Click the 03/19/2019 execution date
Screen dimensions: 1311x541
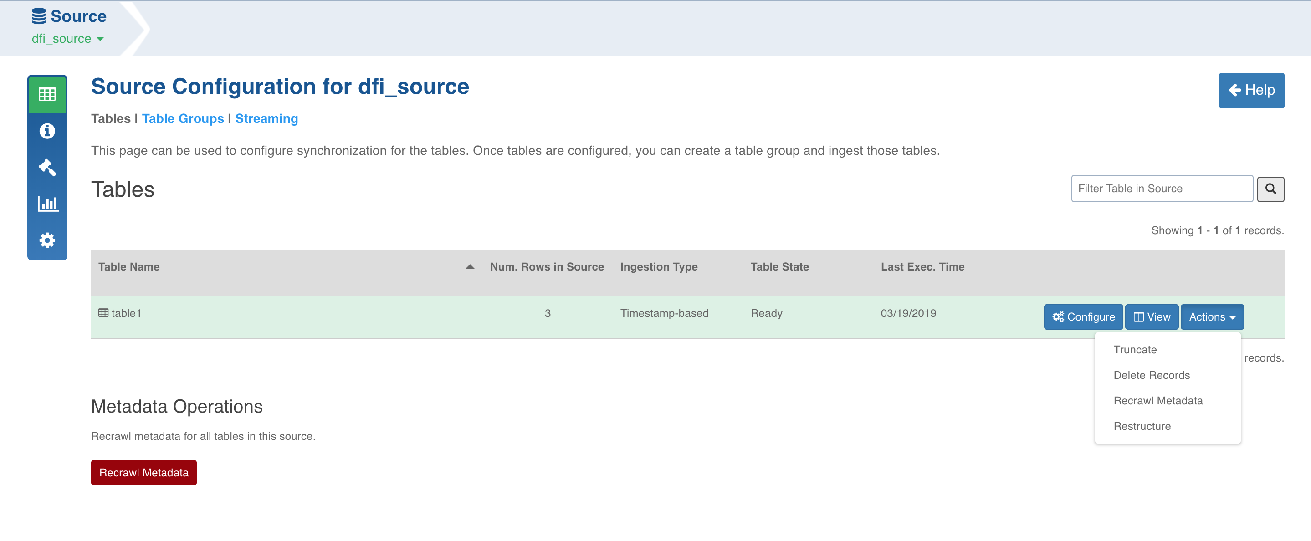click(x=908, y=313)
